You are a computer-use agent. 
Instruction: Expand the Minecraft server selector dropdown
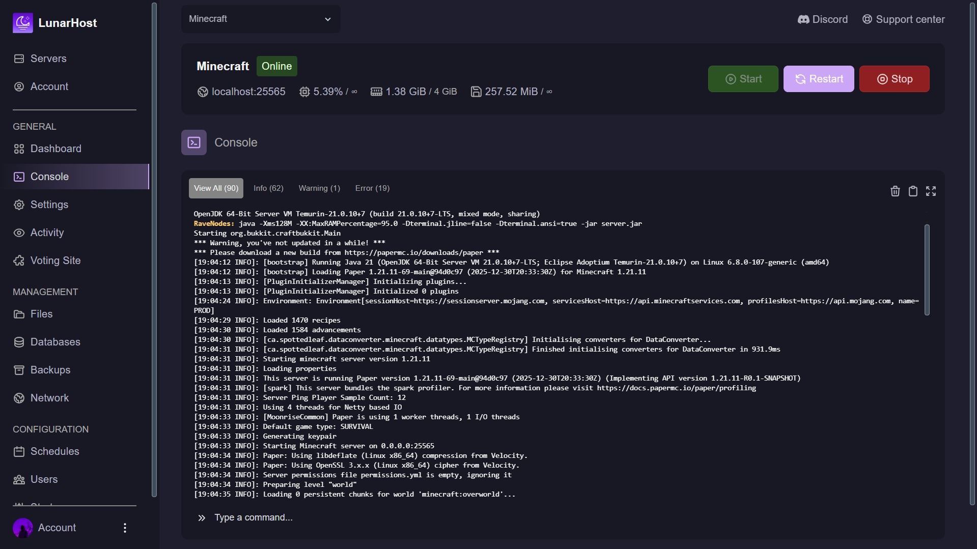pos(261,19)
